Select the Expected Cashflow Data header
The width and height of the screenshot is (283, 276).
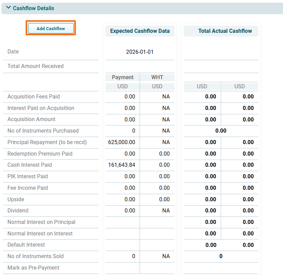tap(140, 31)
